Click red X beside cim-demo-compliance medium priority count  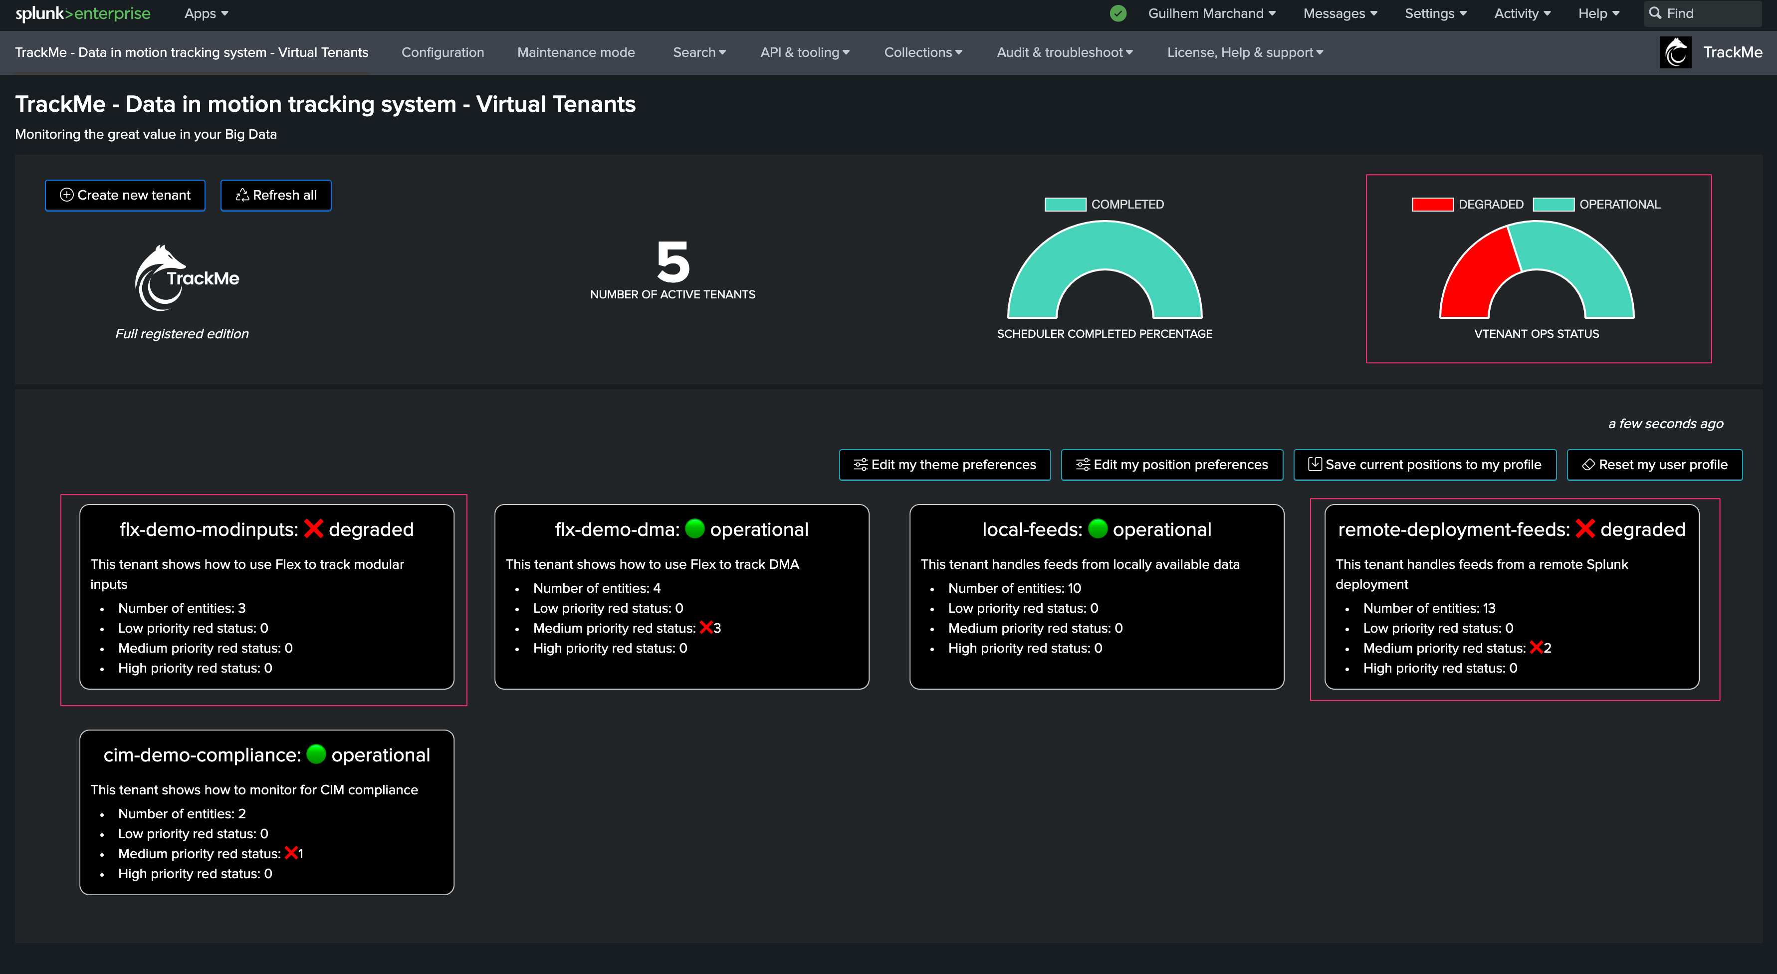pos(291,853)
